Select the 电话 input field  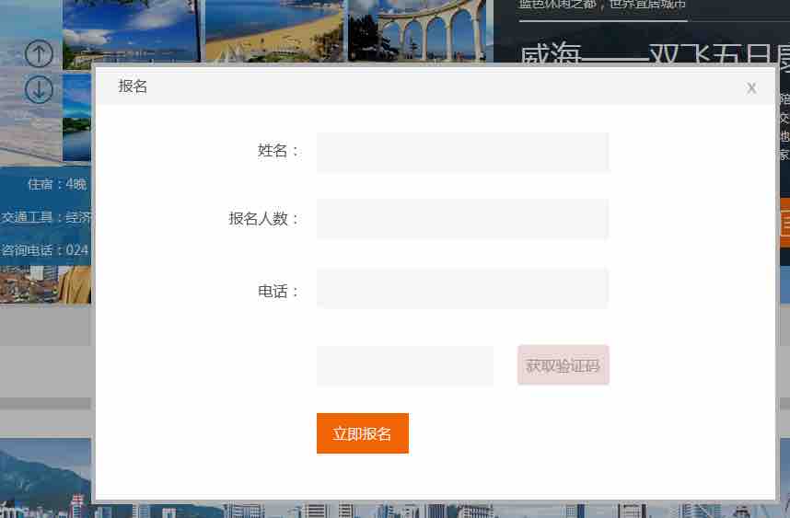462,289
